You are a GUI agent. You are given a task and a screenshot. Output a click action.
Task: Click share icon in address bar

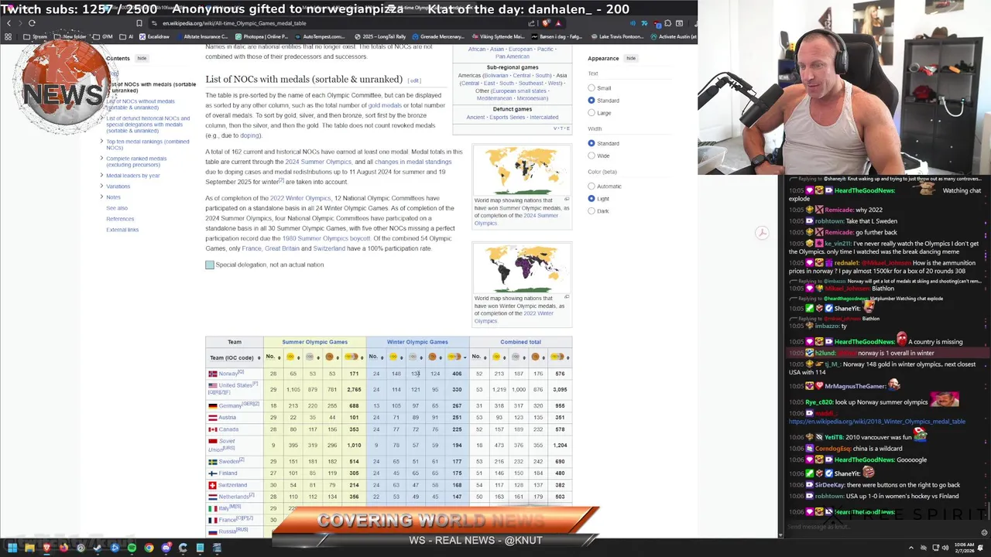point(532,23)
